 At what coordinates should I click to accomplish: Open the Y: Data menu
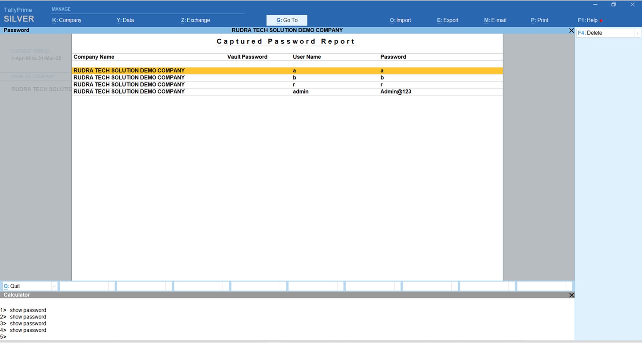click(x=125, y=20)
